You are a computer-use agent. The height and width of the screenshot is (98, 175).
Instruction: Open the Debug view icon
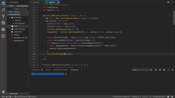(3, 23)
